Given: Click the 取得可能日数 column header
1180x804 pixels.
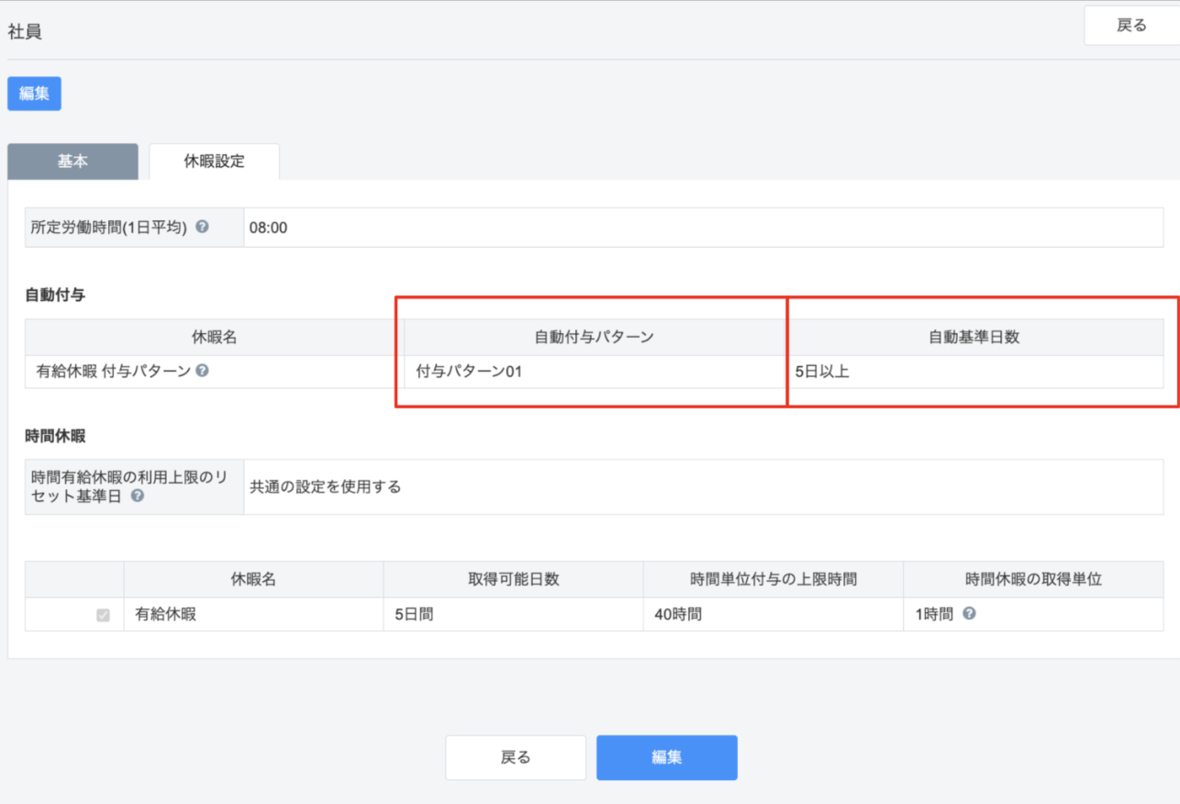Looking at the screenshot, I should pos(514,579).
